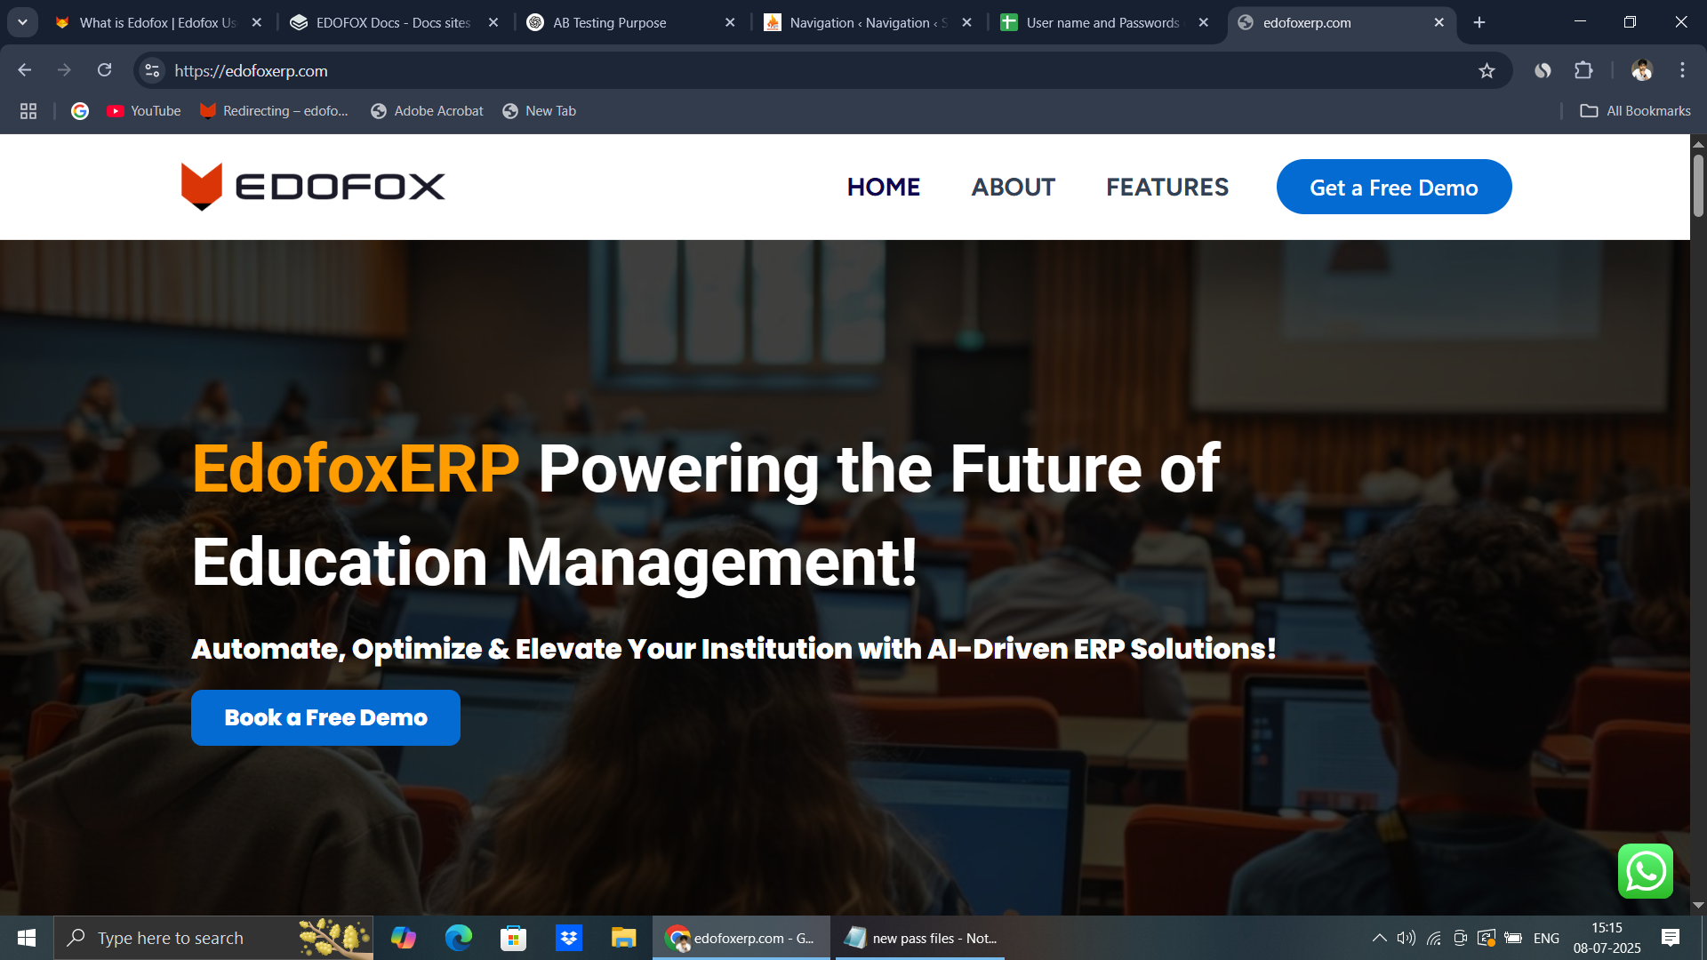1707x960 pixels.
Task: Expand the tab search dropdown arrow
Action: coord(22,22)
